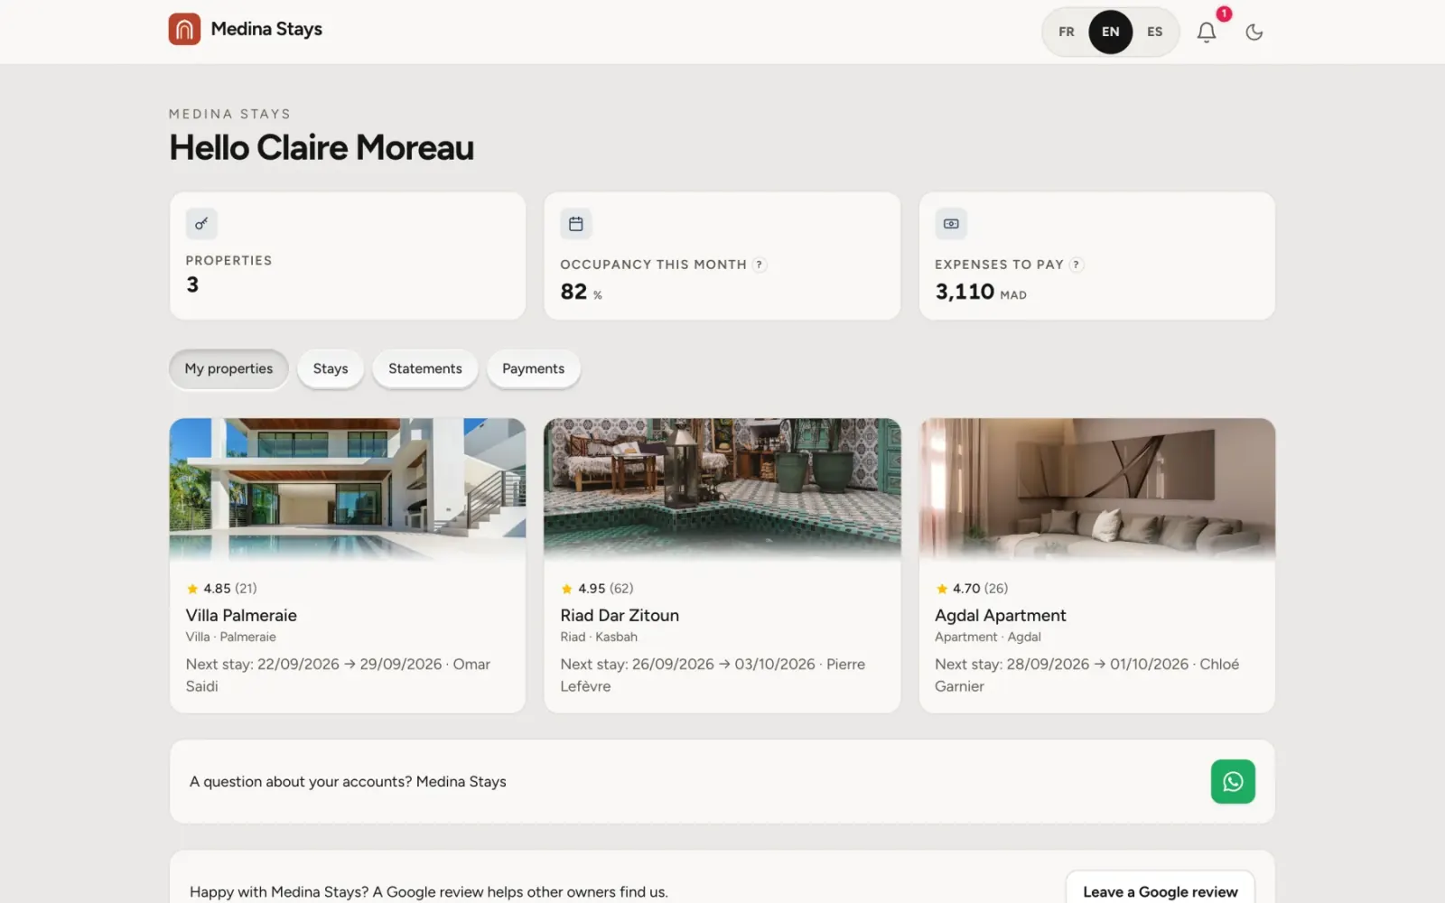Select the EN language option

(x=1111, y=32)
